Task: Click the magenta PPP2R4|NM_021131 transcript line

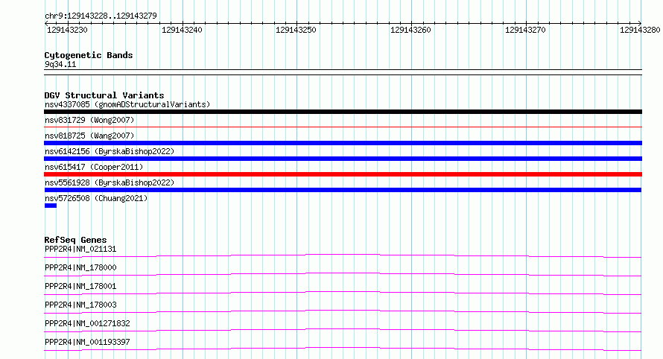Action: (x=343, y=255)
